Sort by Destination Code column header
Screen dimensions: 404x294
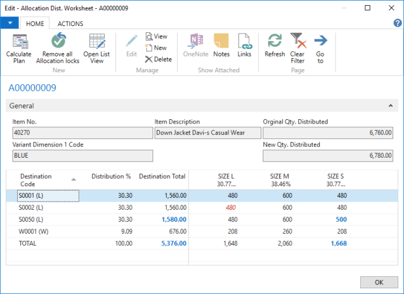click(36, 180)
